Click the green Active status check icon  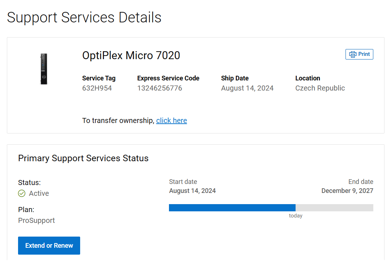pos(22,193)
